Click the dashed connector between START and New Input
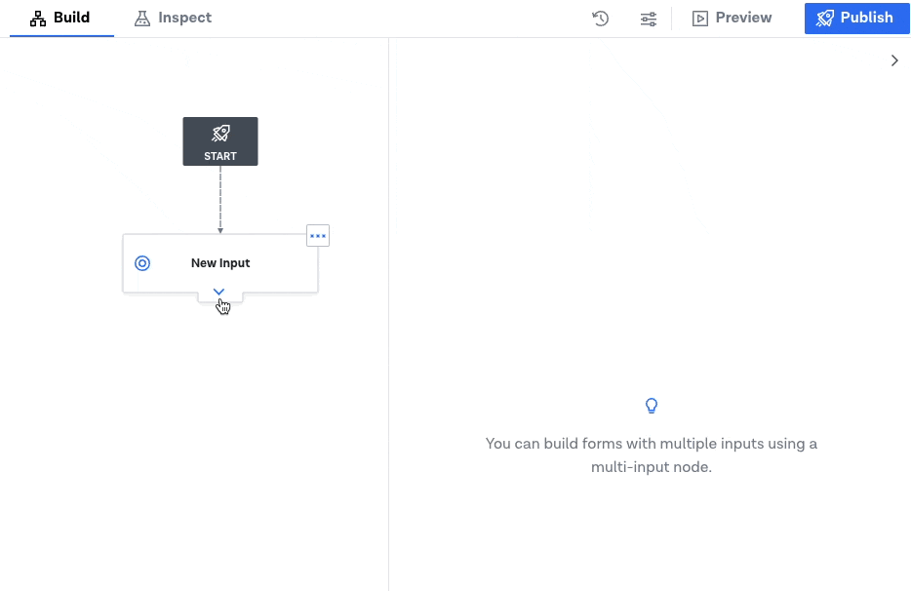Image resolution: width=911 pixels, height=591 pixels. [220, 200]
